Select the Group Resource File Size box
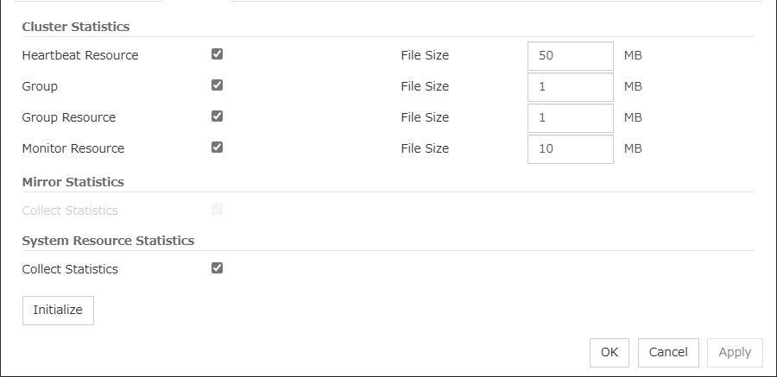This screenshot has height=377, width=777. click(x=570, y=117)
